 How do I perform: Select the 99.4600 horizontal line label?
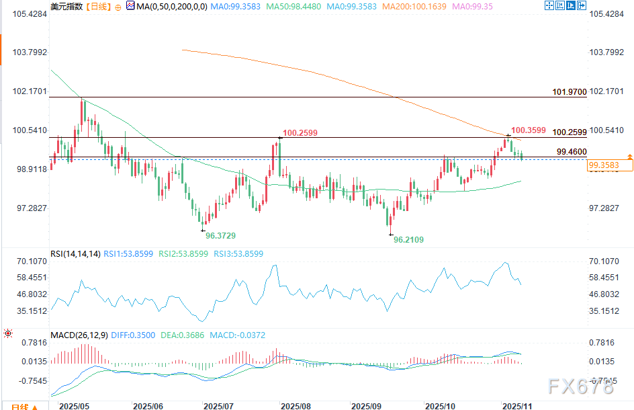pyautogui.click(x=572, y=152)
